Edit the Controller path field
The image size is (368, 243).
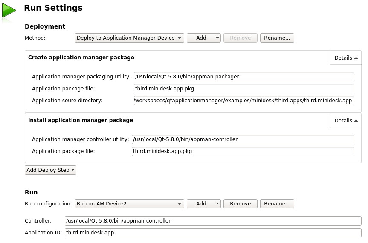[x=213, y=221]
